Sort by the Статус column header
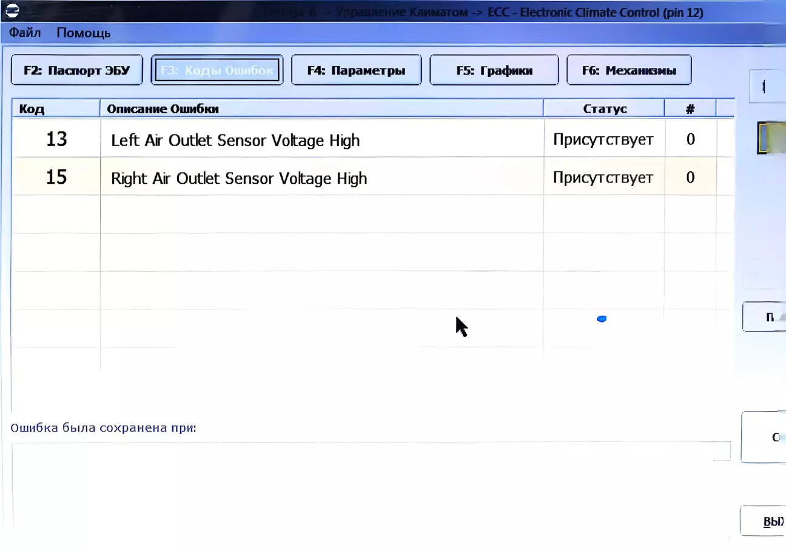Viewport: 786px width, 551px height. (604, 109)
